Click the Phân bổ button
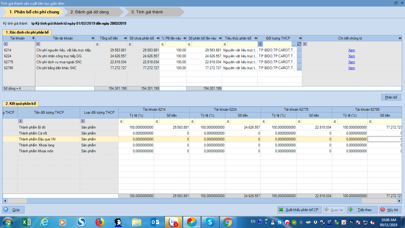 pyautogui.click(x=391, y=97)
